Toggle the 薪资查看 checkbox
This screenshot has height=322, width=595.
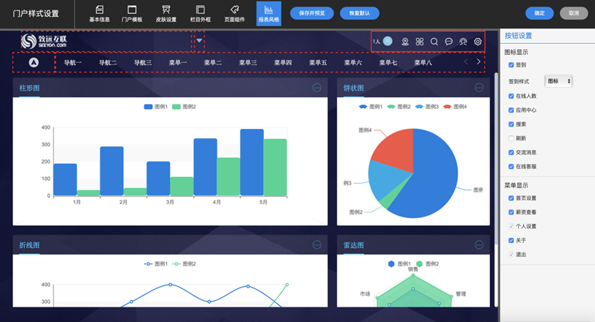[x=511, y=211]
